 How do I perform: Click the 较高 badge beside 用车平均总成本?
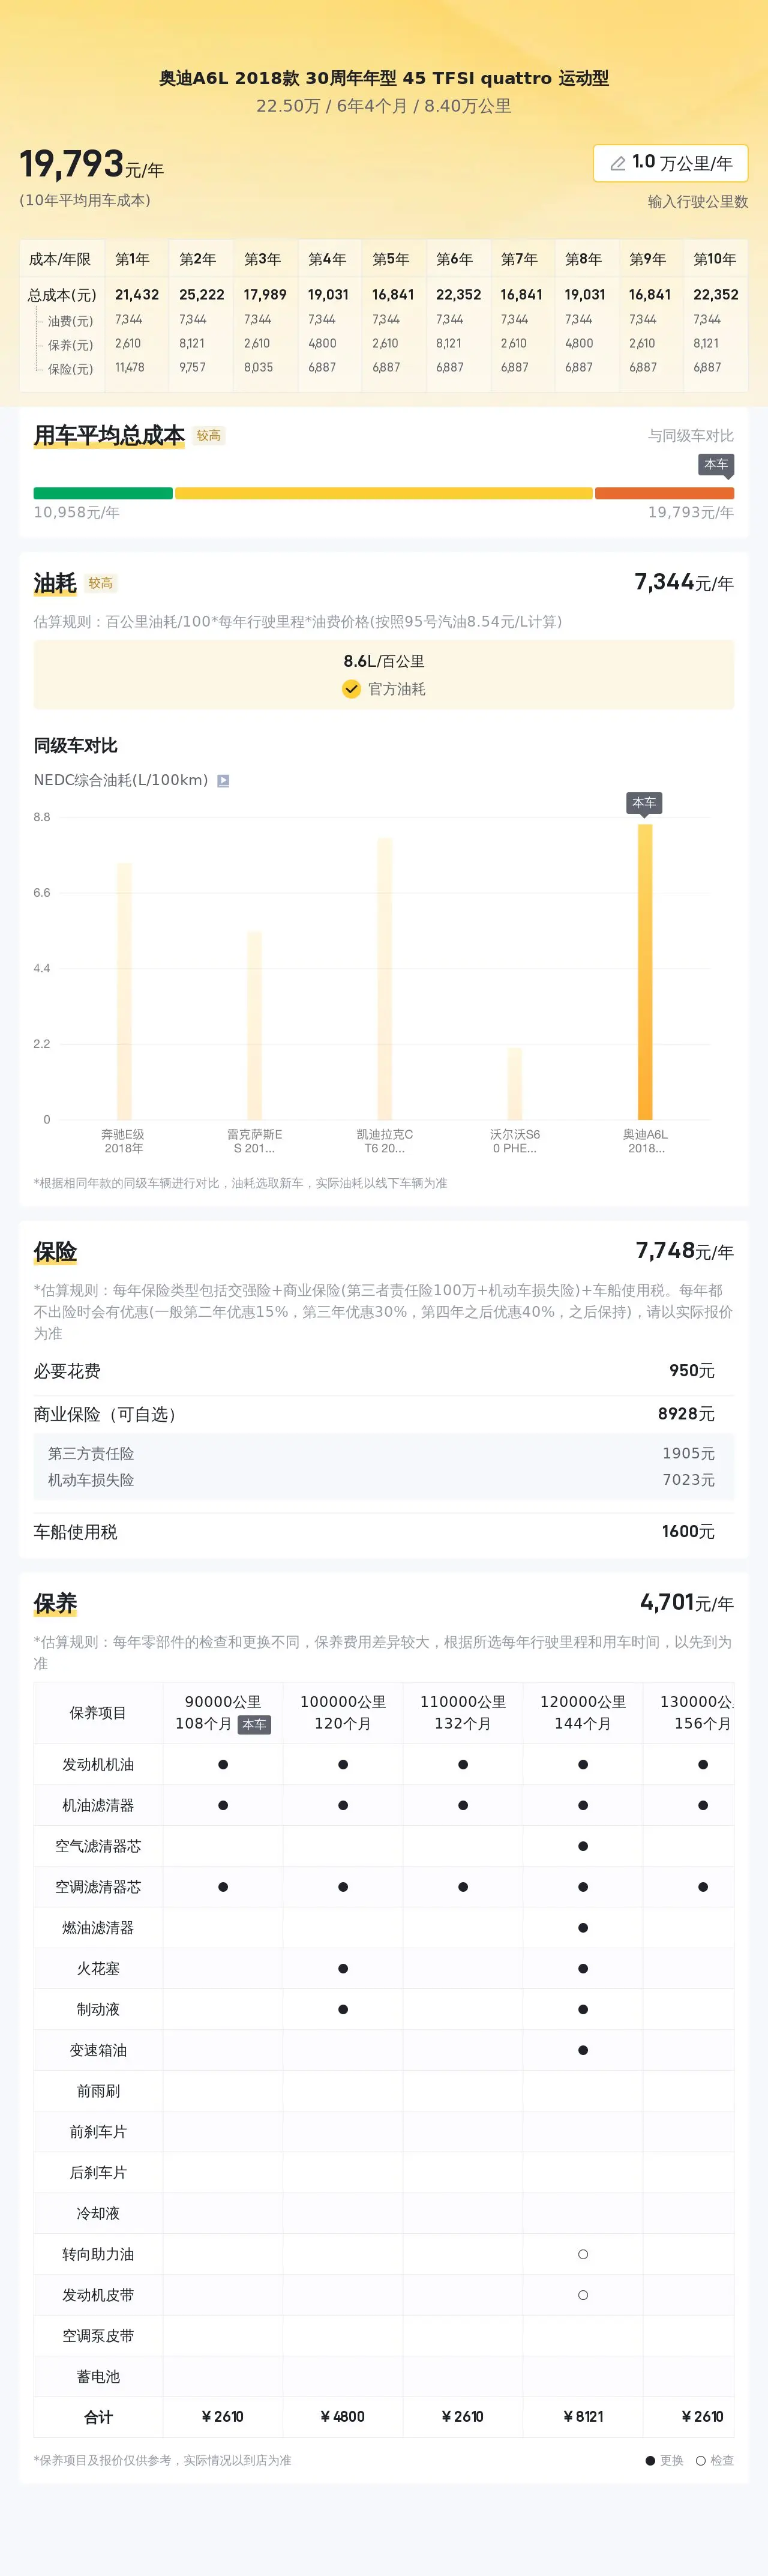coord(209,436)
